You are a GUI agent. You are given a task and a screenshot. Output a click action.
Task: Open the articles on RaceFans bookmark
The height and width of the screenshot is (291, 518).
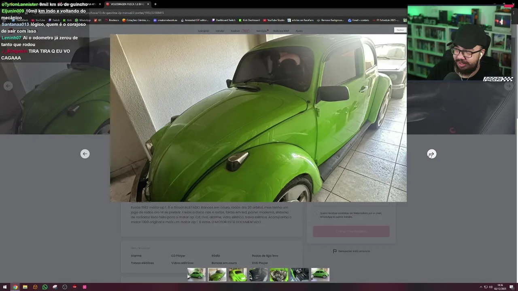point(300,20)
